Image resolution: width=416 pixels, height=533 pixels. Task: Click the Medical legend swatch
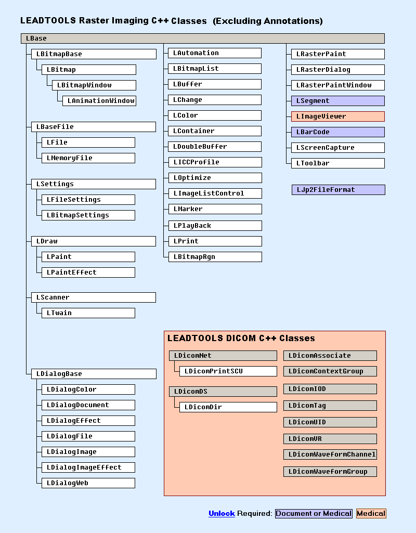coord(371,514)
